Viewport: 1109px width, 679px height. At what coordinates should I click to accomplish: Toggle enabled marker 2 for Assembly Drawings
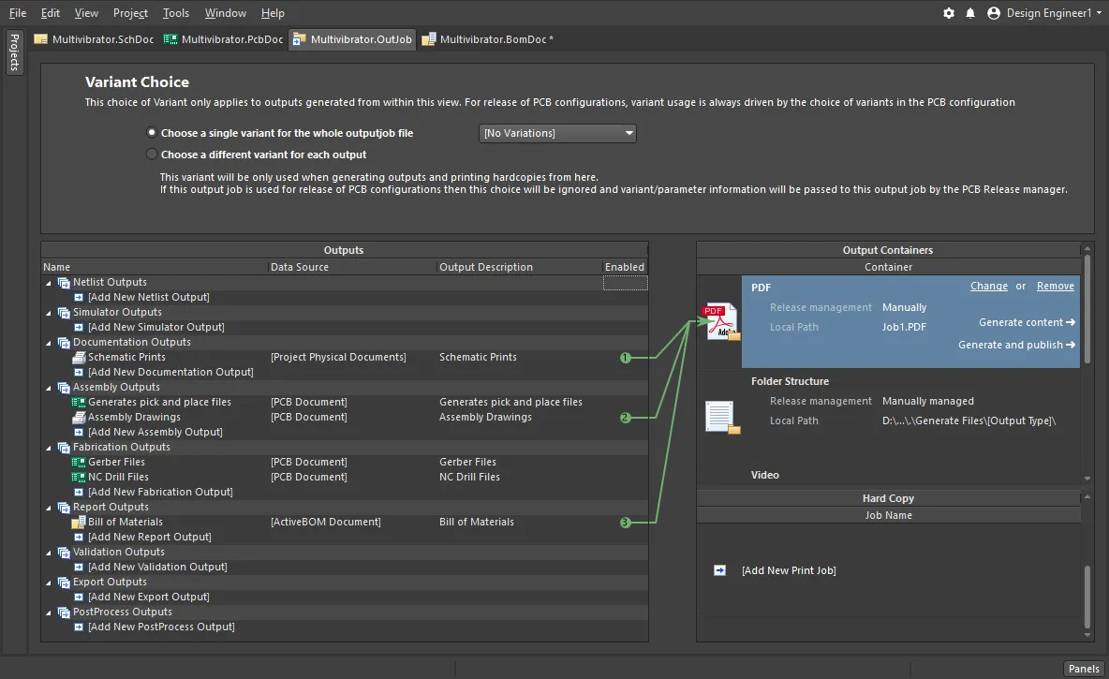pyautogui.click(x=626, y=418)
